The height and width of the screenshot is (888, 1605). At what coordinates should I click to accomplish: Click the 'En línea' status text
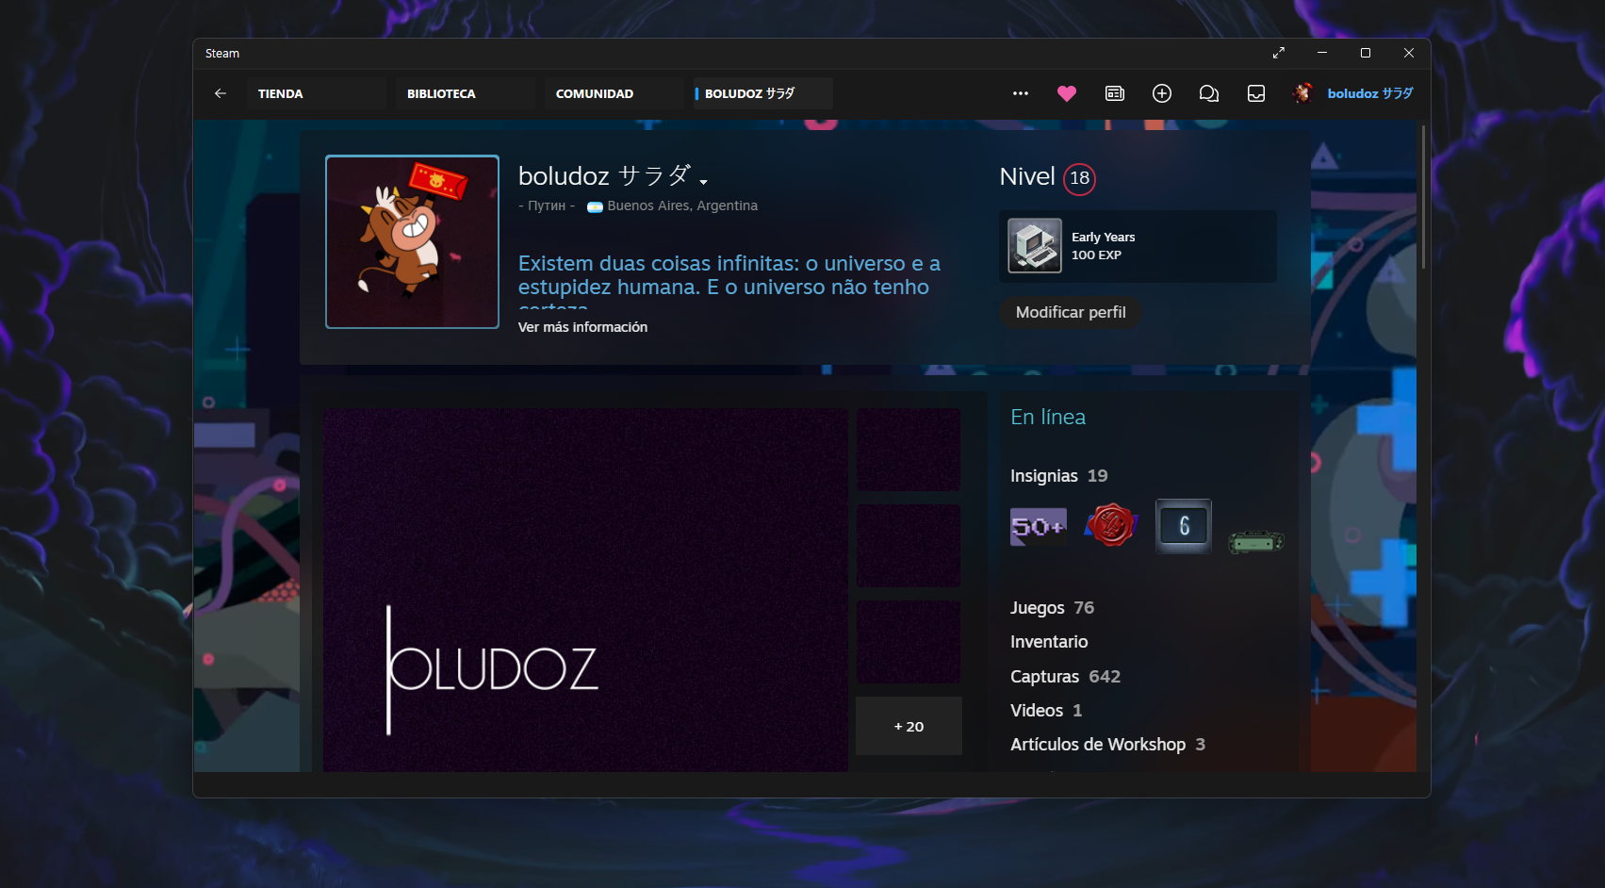tap(1048, 417)
